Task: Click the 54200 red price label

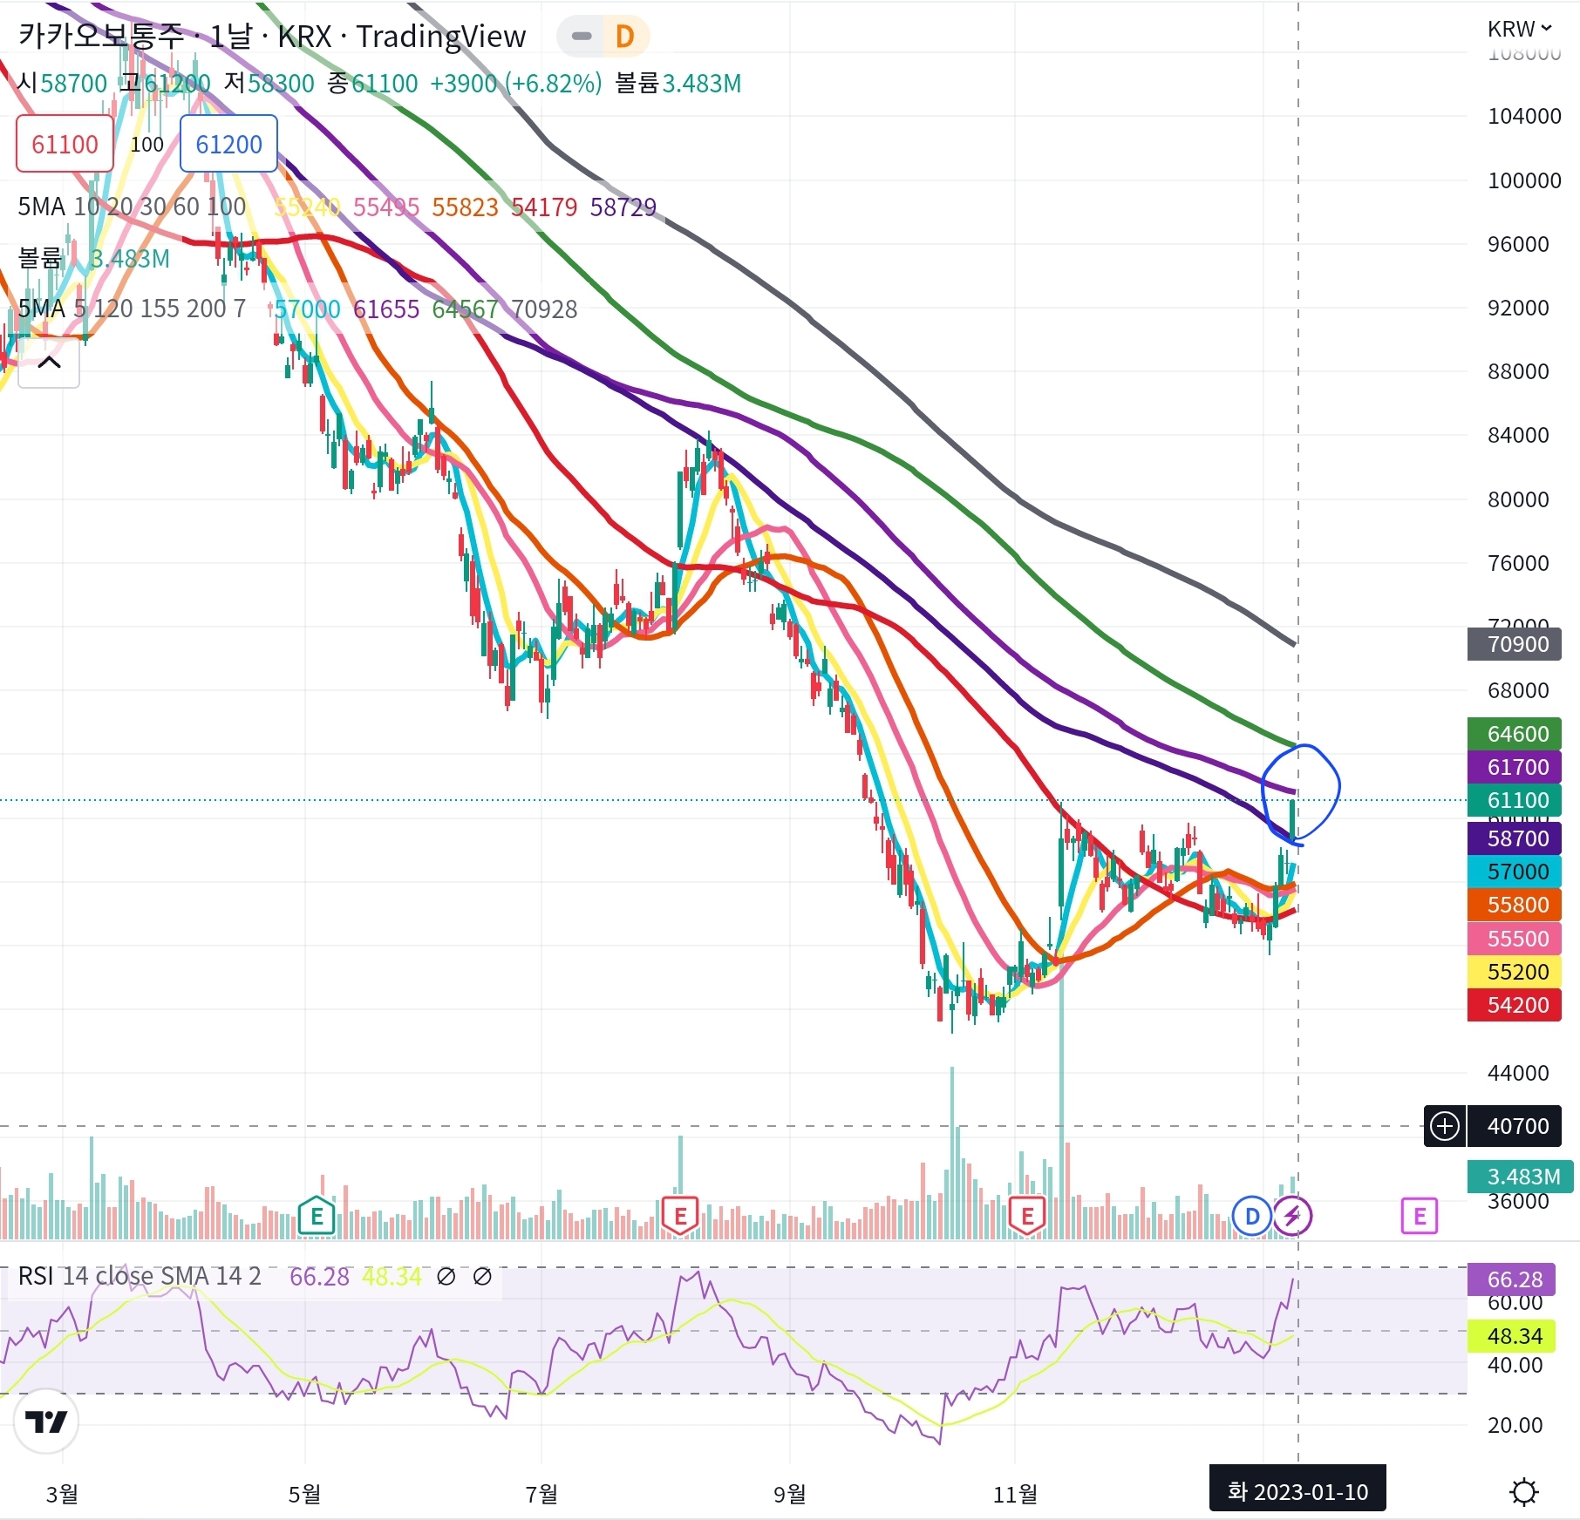Action: click(1515, 1005)
